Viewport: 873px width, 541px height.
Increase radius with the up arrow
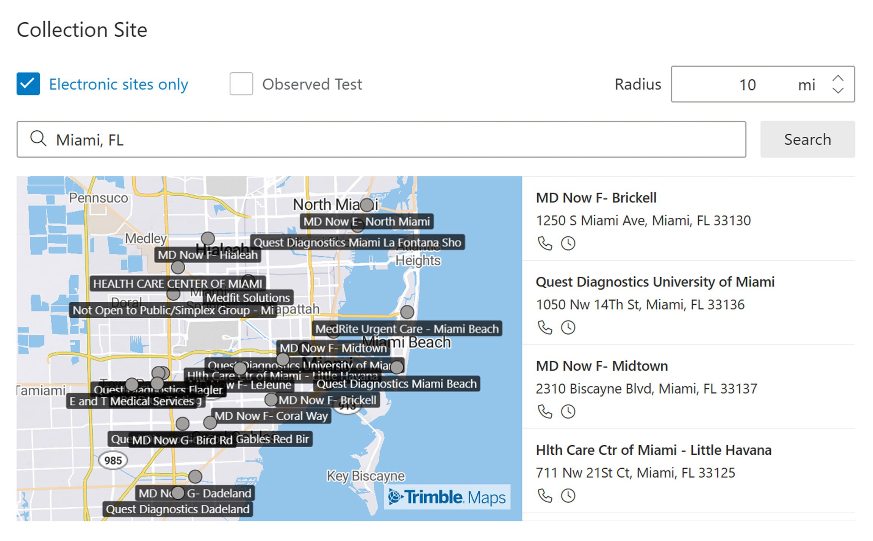pos(838,78)
